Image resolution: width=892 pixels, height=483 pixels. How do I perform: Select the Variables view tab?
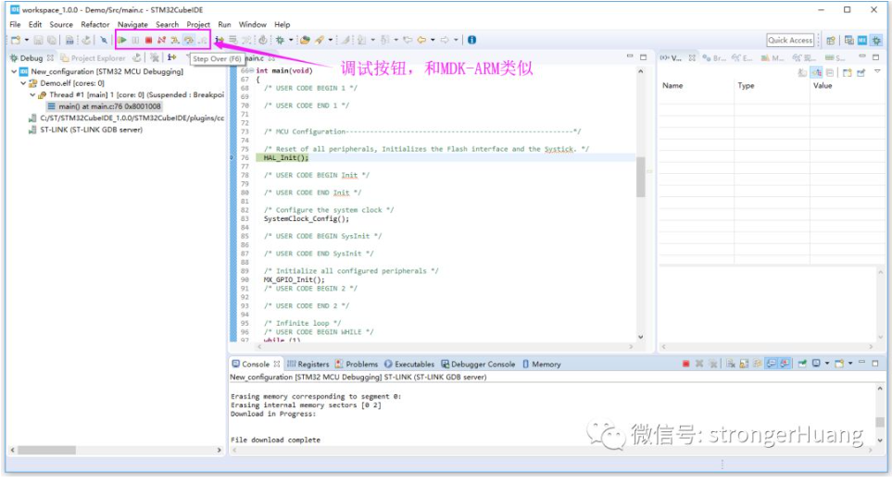tap(676, 58)
